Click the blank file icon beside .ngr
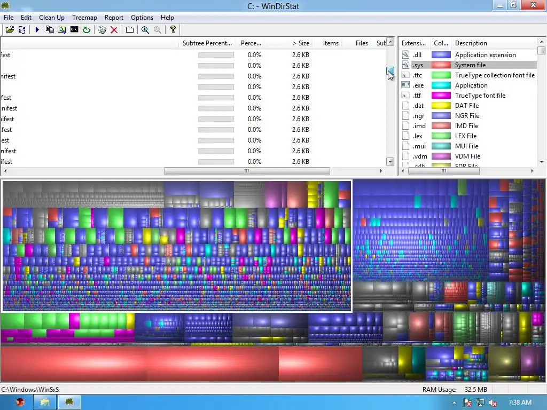547x410 pixels. pos(405,115)
